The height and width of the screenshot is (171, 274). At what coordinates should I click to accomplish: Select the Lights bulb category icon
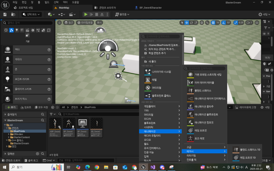17,30
